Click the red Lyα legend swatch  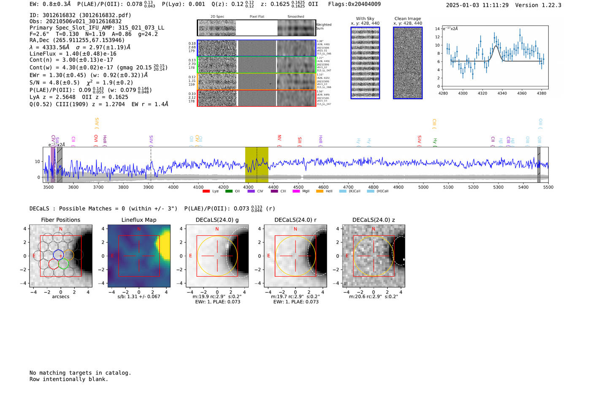click(x=206, y=191)
